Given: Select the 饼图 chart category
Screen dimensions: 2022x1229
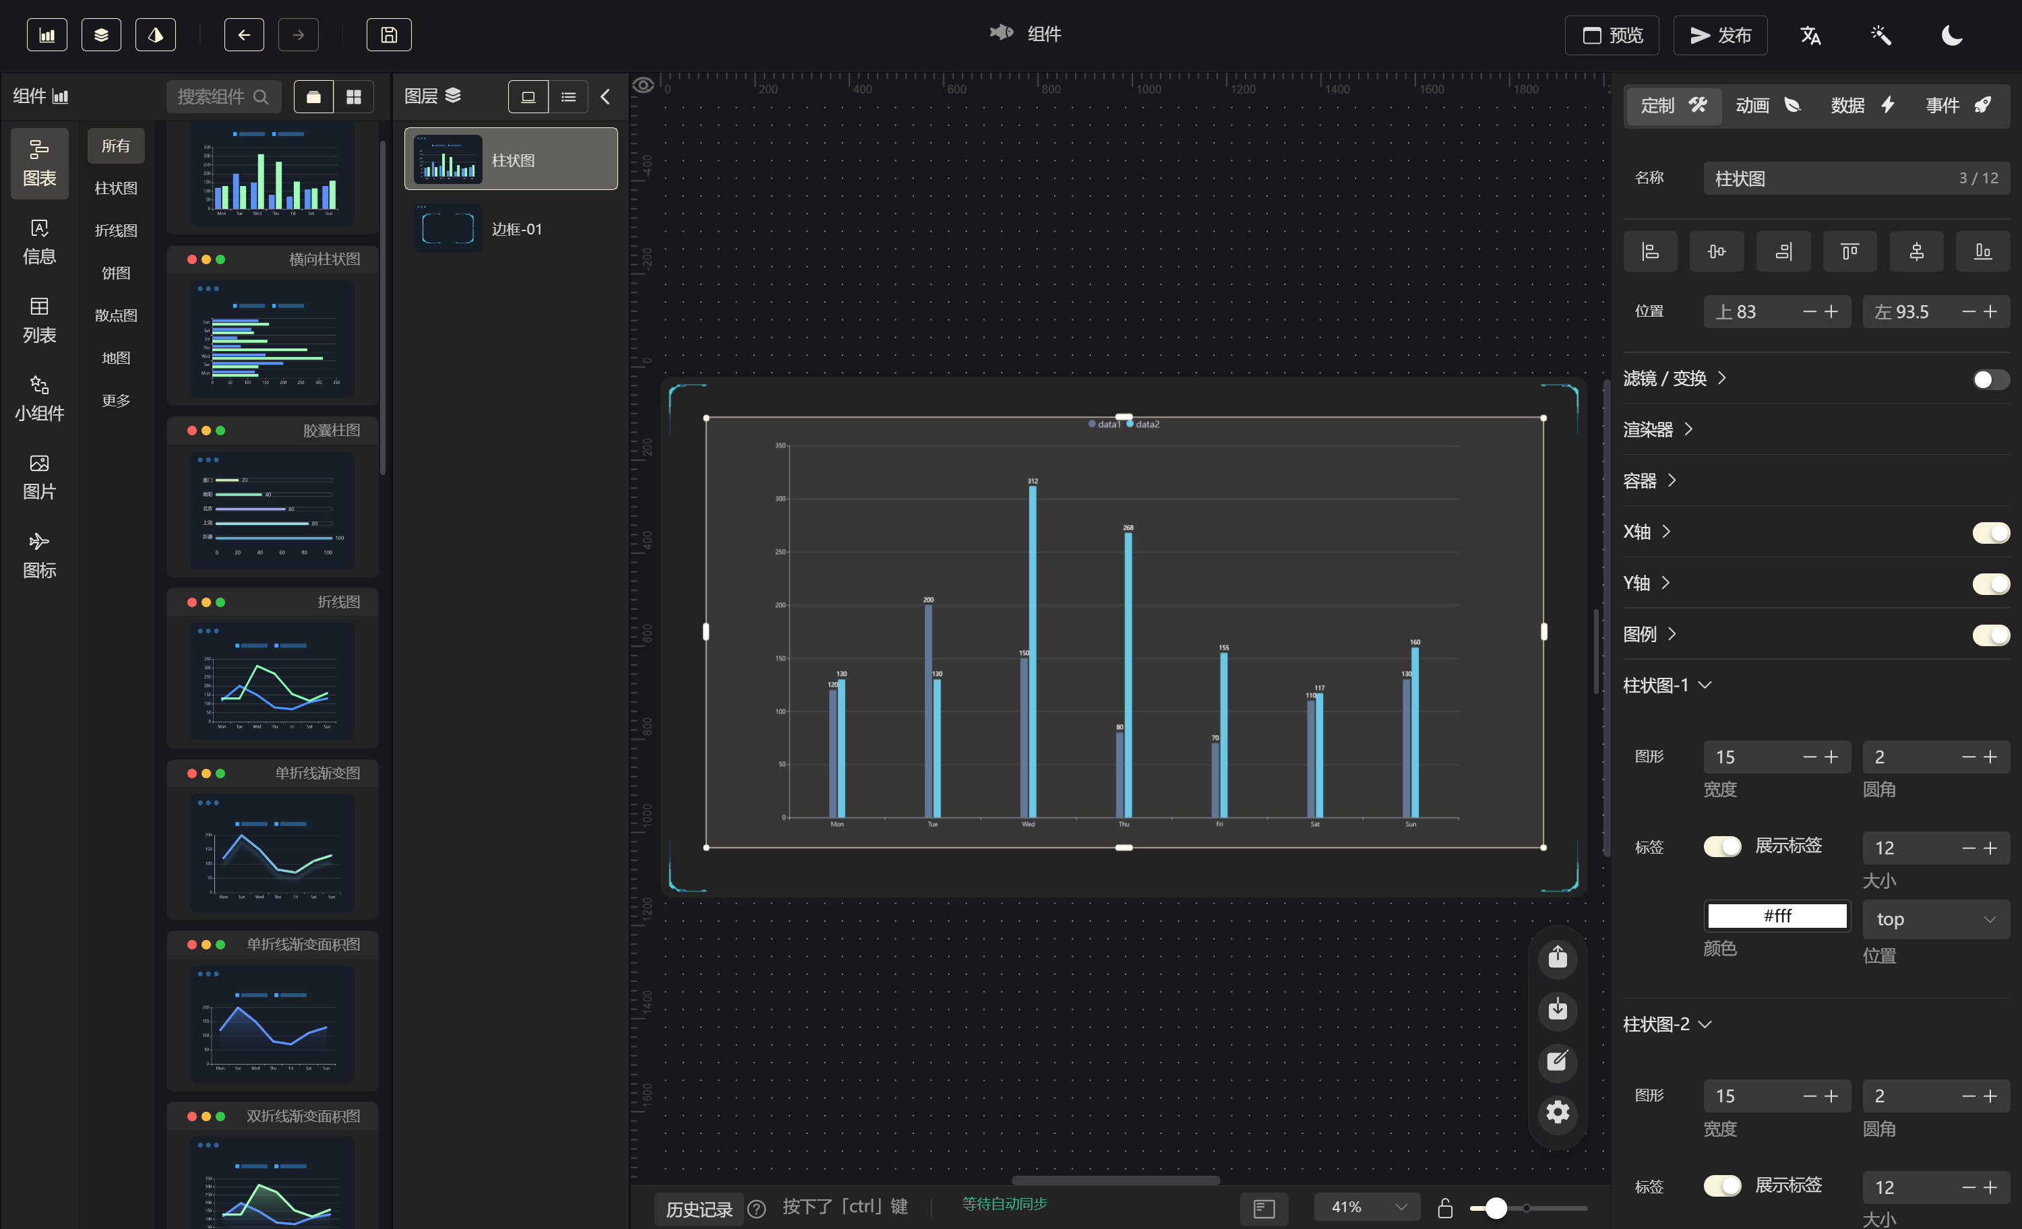Looking at the screenshot, I should click(116, 273).
